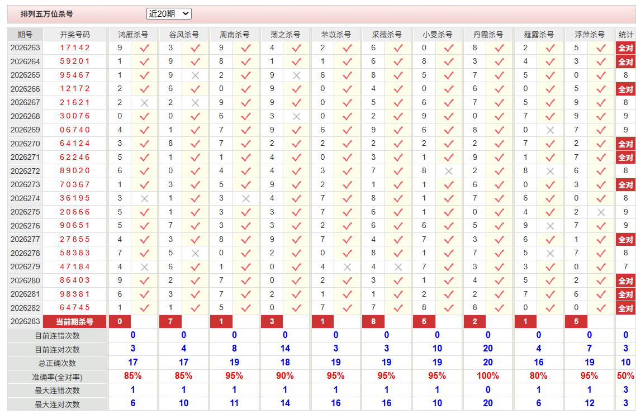Click the 准确率(全对率) row label
This screenshot has width=636, height=414.
57,377
